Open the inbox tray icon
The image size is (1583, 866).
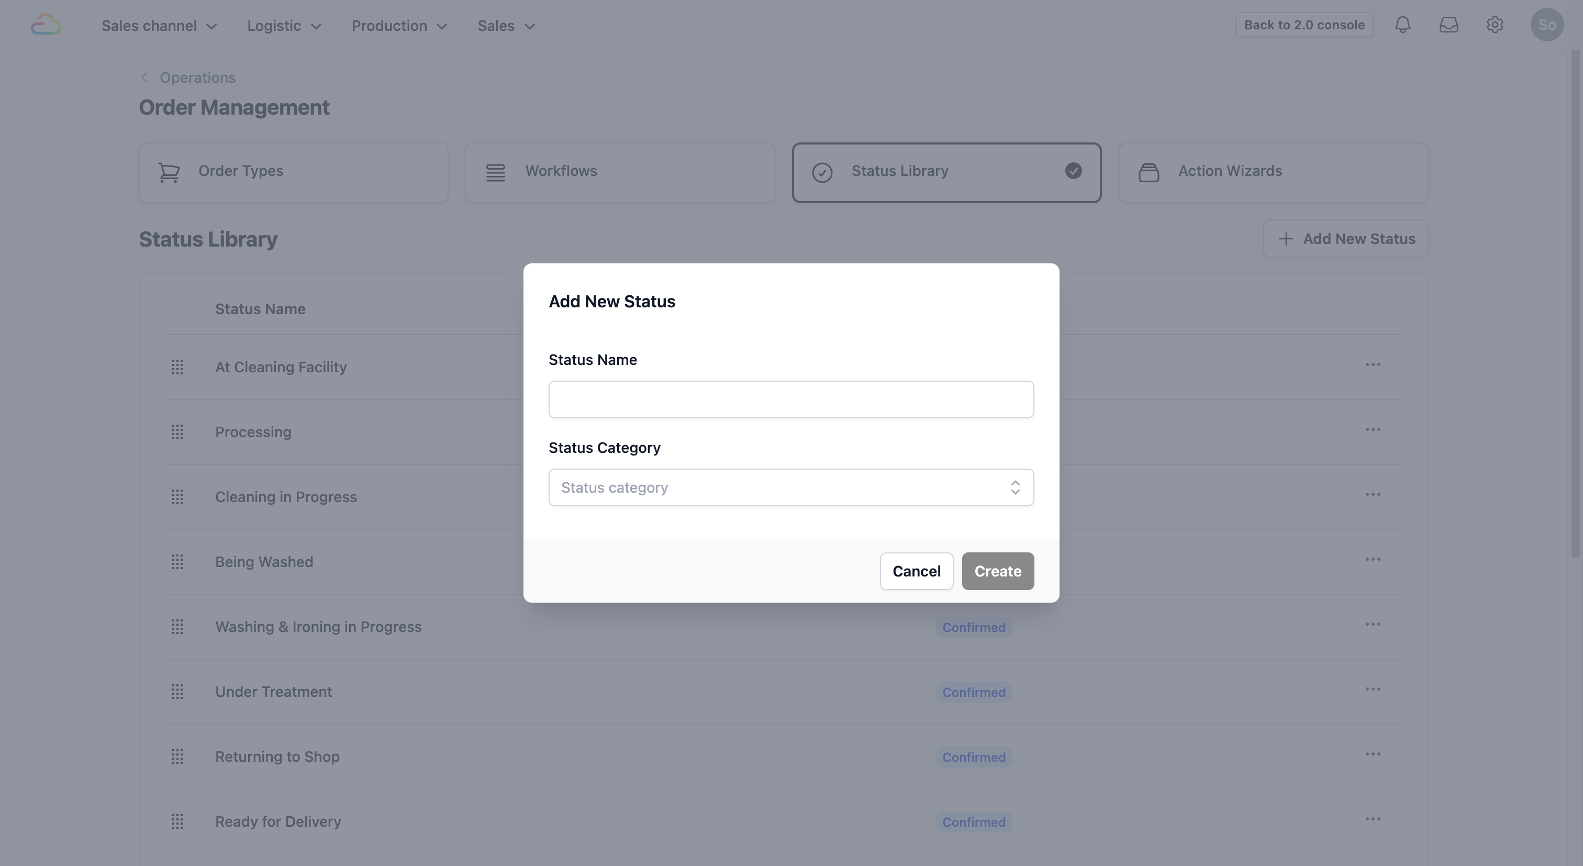tap(1448, 25)
